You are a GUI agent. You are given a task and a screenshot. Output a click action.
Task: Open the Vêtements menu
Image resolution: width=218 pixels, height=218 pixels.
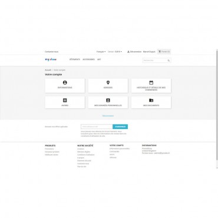pos(75,60)
